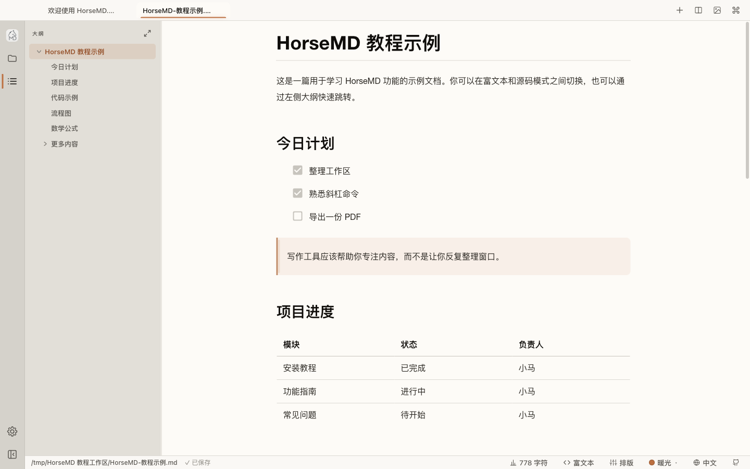This screenshot has width=750, height=469.
Task: Click the image icon in the top bar
Action: click(x=717, y=10)
